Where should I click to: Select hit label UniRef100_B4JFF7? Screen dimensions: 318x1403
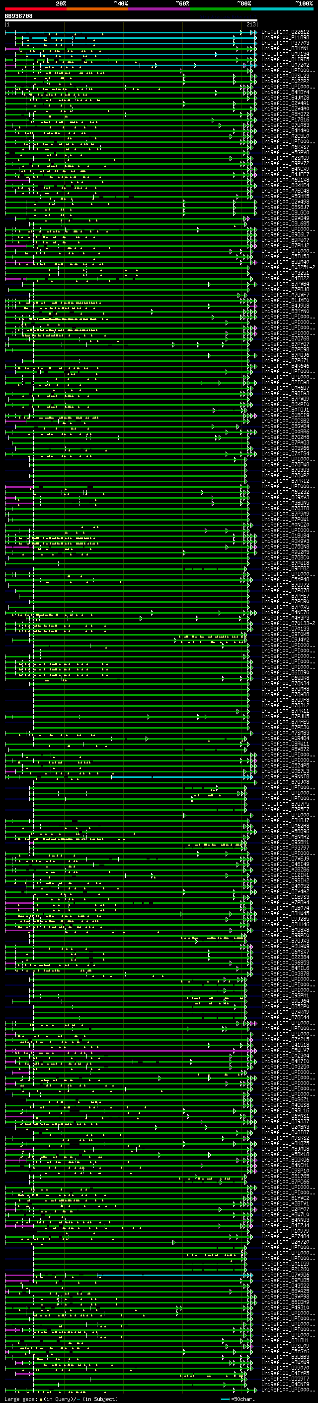285,174
